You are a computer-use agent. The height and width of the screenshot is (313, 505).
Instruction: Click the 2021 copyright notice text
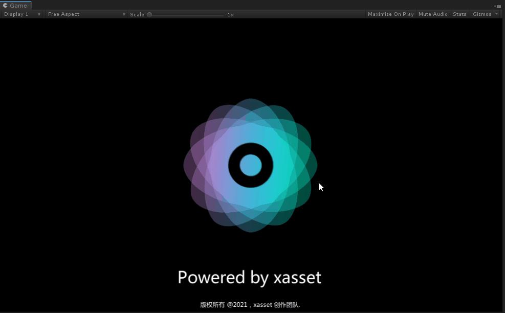[250, 304]
